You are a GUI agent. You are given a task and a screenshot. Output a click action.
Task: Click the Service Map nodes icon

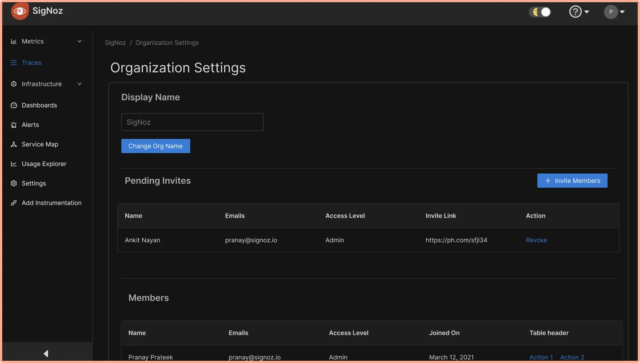click(14, 144)
